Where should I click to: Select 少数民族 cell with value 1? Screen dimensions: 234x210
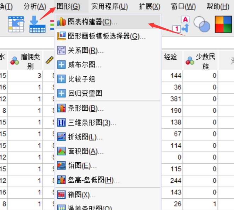(x=201, y=204)
